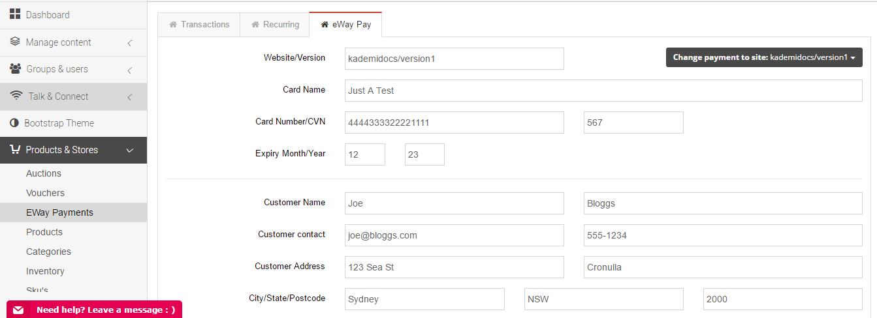The image size is (877, 318).
Task: Click the envelope icon in help widget
Action: (x=18, y=310)
